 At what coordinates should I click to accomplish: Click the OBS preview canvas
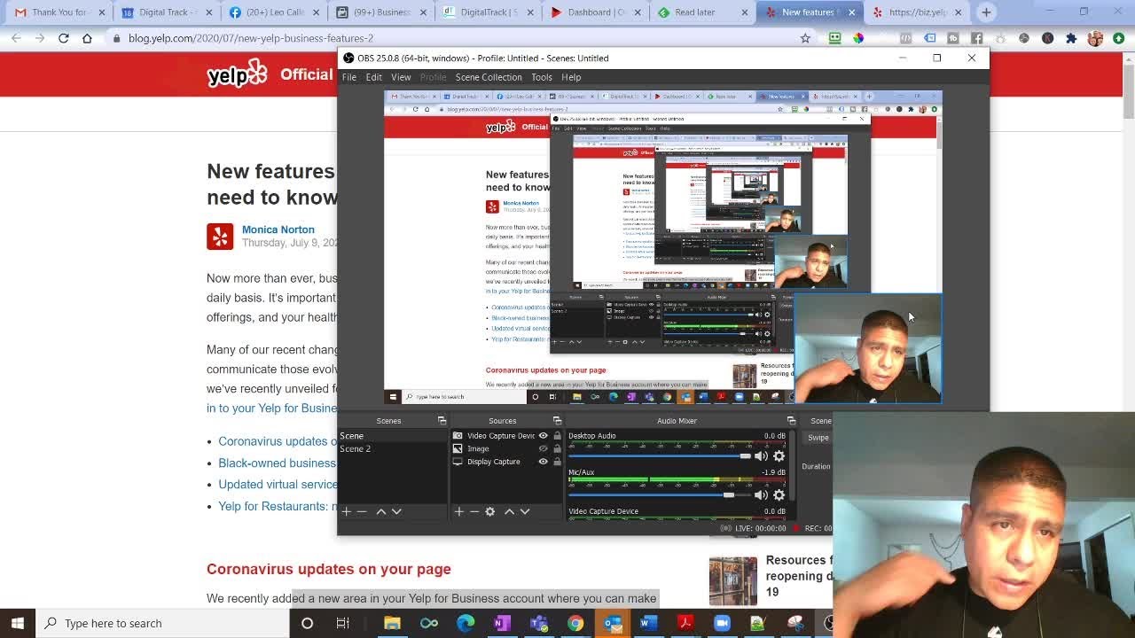662,247
